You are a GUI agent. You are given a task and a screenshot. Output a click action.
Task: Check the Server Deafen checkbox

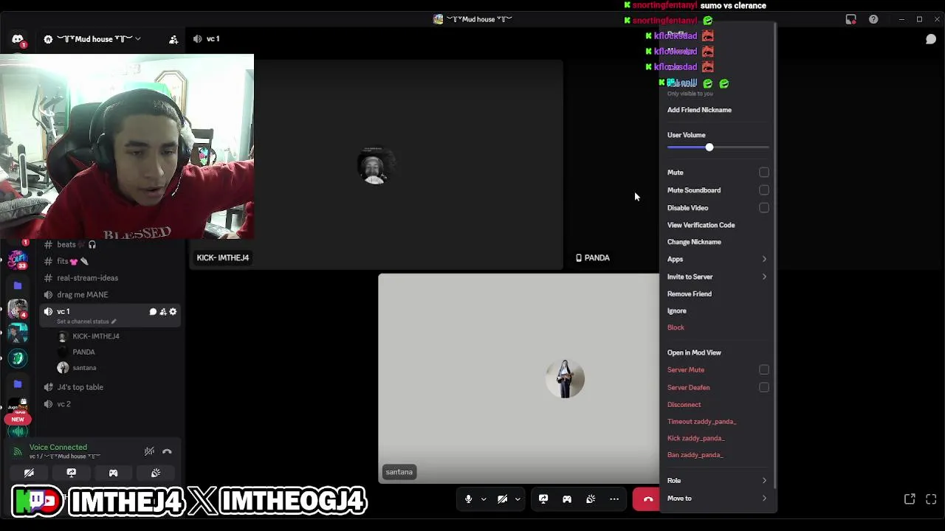point(764,387)
